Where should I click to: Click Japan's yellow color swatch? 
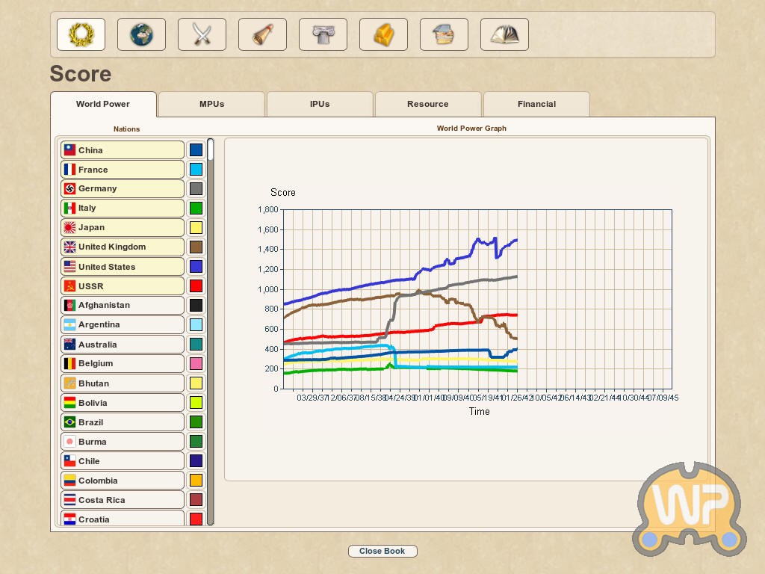196,228
